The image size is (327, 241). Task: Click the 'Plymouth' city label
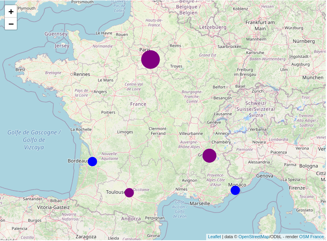(x=26, y=8)
